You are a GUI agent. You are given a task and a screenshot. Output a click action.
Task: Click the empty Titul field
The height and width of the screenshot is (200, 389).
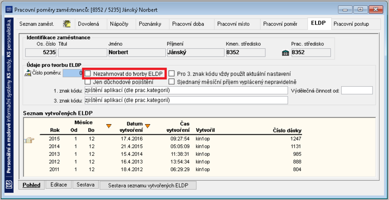pos(83,53)
